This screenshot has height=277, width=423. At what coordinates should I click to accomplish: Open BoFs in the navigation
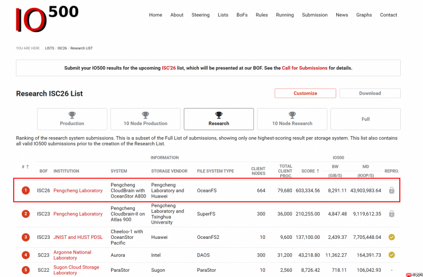tap(242, 15)
